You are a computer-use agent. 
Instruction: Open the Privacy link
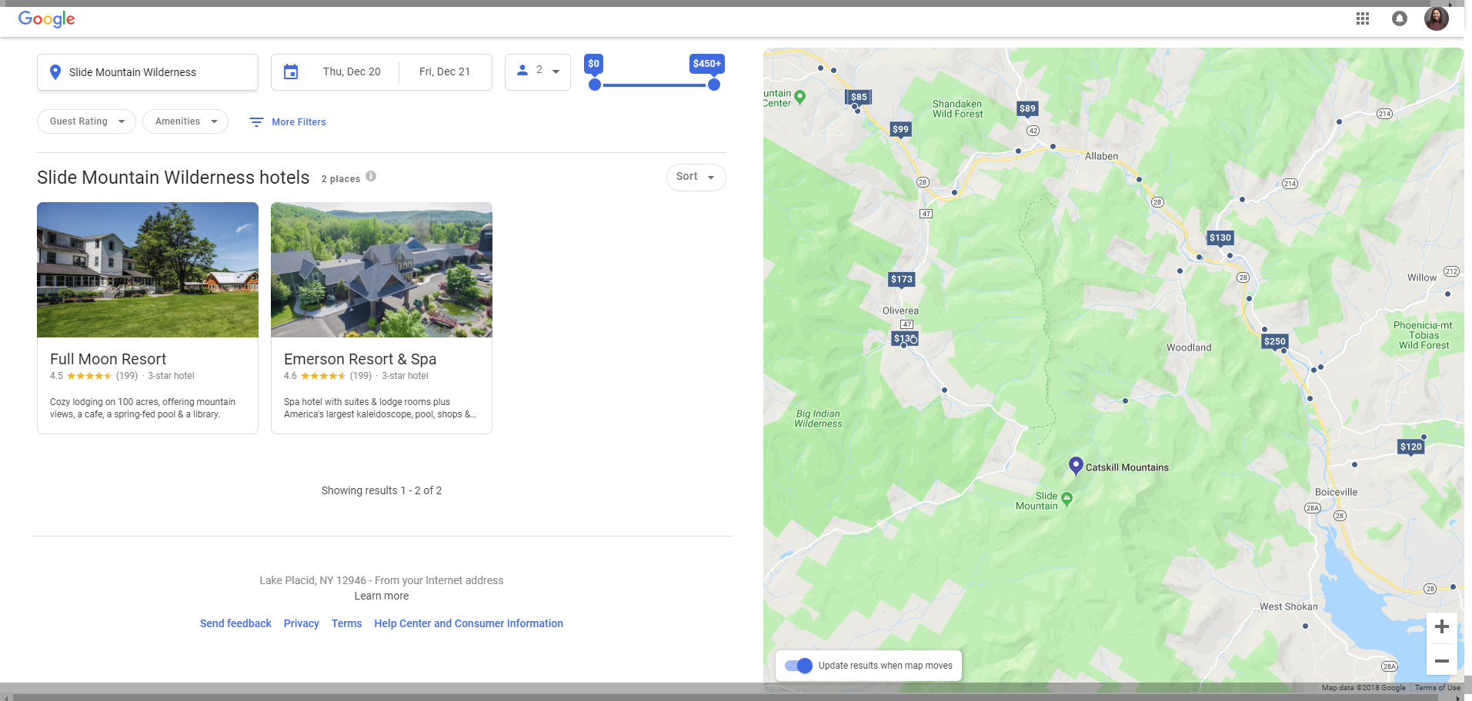pos(301,623)
